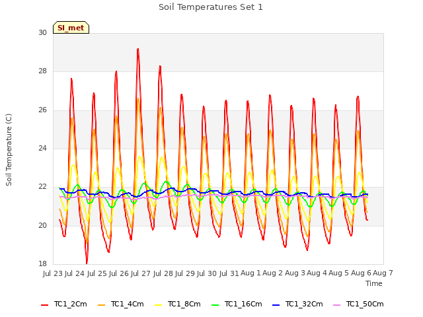Click the Jul 27 x-axis tick label

[141, 273]
